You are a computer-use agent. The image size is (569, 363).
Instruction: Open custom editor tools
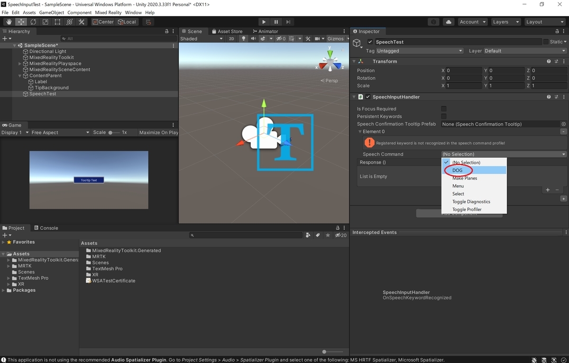tap(82, 22)
